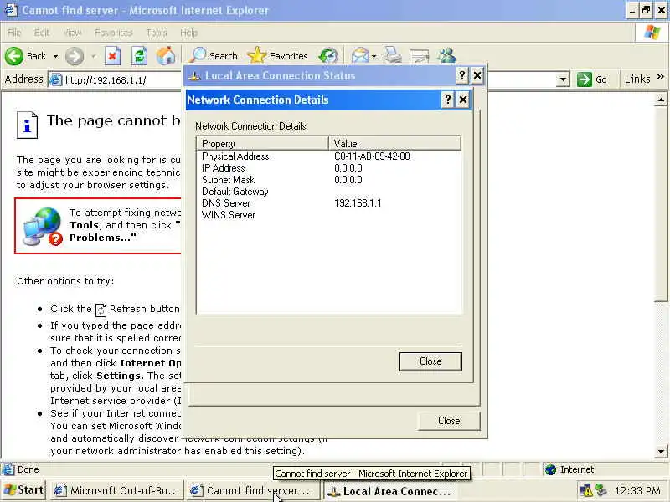The width and height of the screenshot is (670, 502).
Task: Expand the Mail icon dropdown arrow
Action: coord(374,56)
